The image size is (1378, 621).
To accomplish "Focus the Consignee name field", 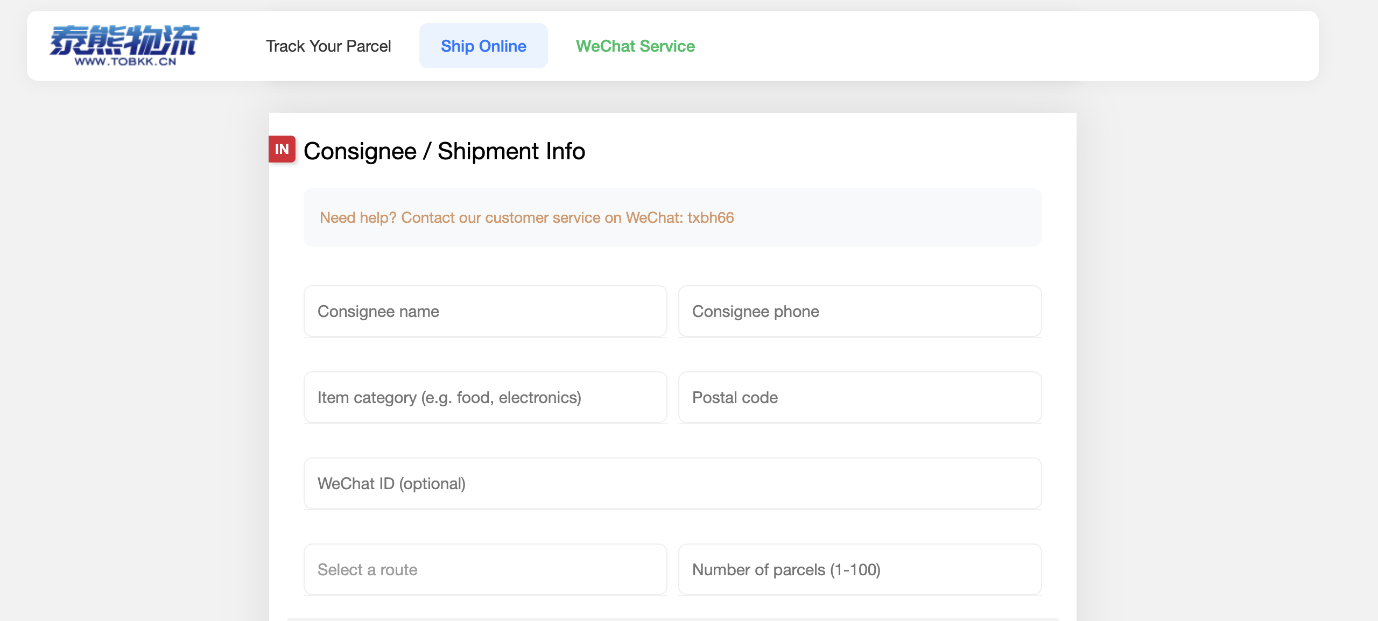I will (486, 311).
